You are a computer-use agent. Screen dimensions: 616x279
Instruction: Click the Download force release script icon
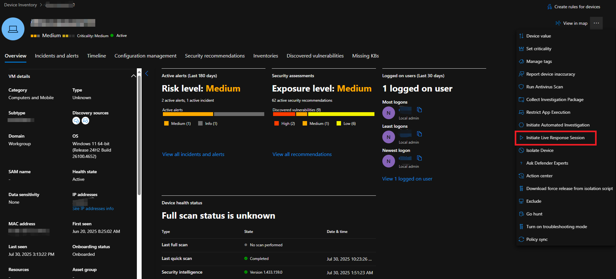click(x=521, y=188)
